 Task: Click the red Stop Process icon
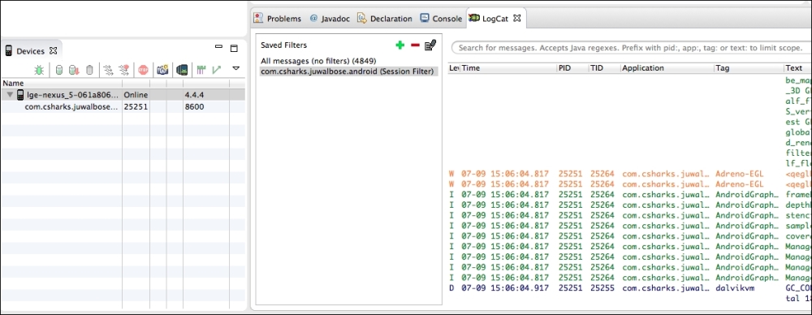point(143,70)
